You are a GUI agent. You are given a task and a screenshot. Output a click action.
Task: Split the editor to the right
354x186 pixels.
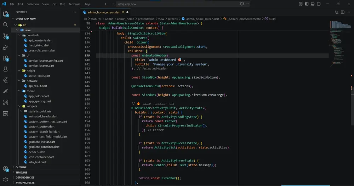click(343, 12)
